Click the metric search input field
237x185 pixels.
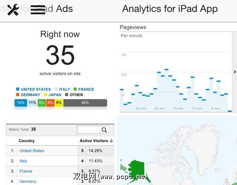point(89,130)
